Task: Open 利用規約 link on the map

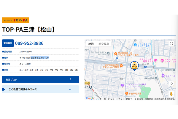Action: tap(149, 99)
